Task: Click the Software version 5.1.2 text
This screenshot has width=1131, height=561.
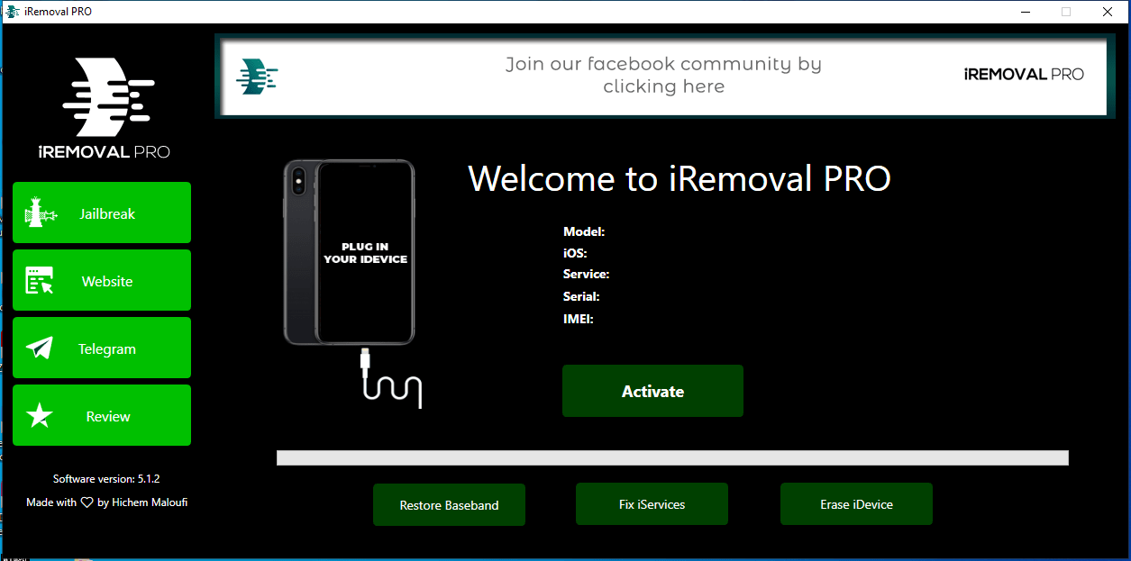Action: (106, 478)
